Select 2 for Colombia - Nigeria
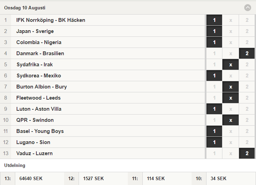 tap(247, 42)
